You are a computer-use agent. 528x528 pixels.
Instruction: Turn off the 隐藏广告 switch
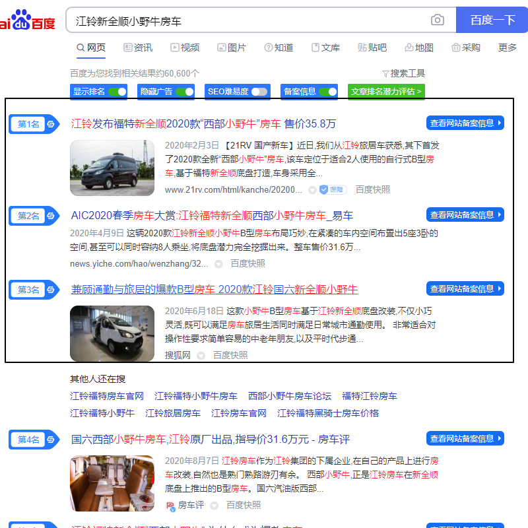tap(185, 92)
